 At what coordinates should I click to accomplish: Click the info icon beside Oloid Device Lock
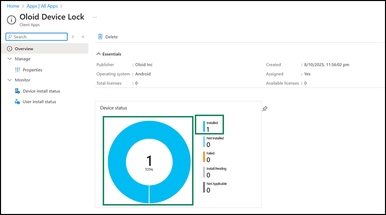click(x=11, y=20)
